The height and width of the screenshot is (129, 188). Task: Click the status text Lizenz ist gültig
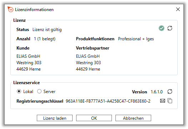coord(47,30)
